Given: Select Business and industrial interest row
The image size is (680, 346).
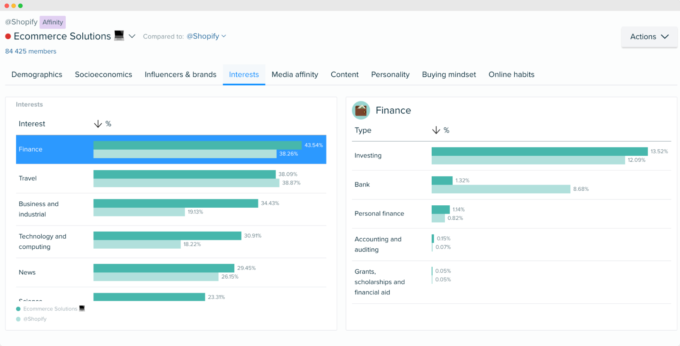Looking at the screenshot, I should [x=171, y=209].
